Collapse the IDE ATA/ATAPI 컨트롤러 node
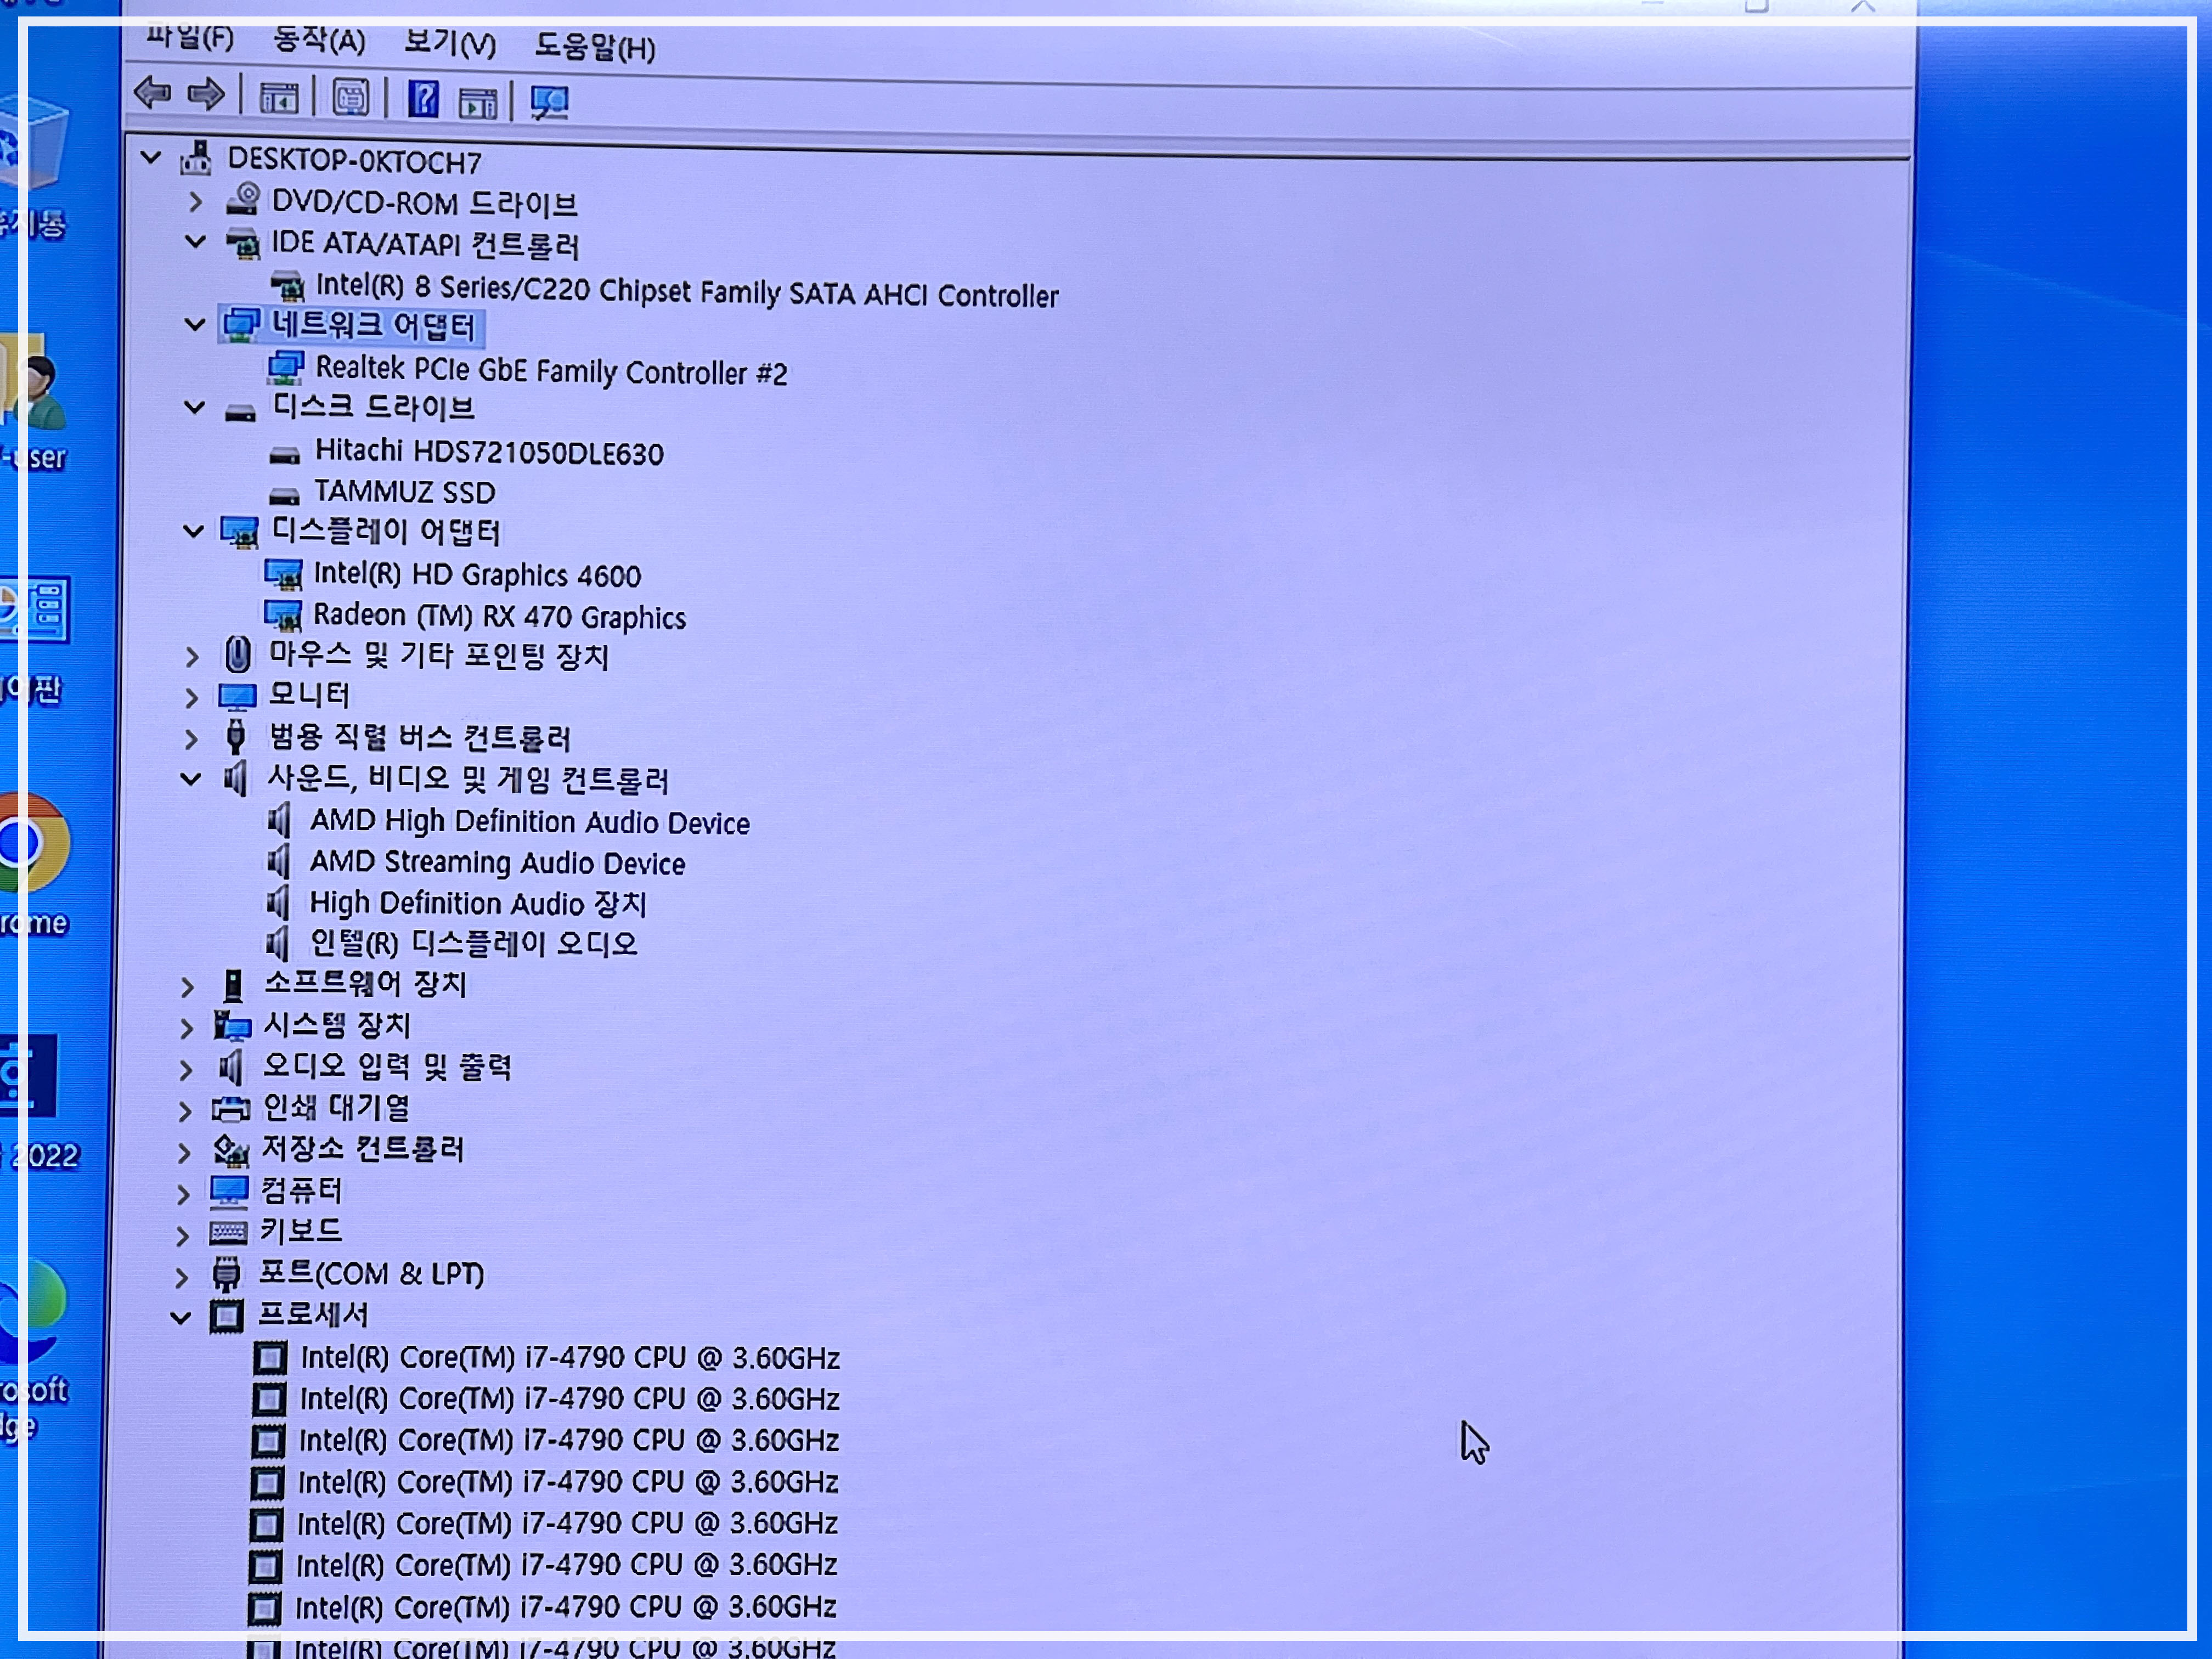This screenshot has height=1659, width=2212. pos(195,242)
